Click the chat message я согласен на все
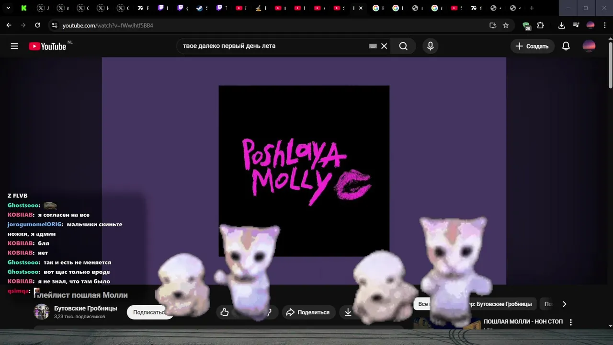 coord(64,215)
